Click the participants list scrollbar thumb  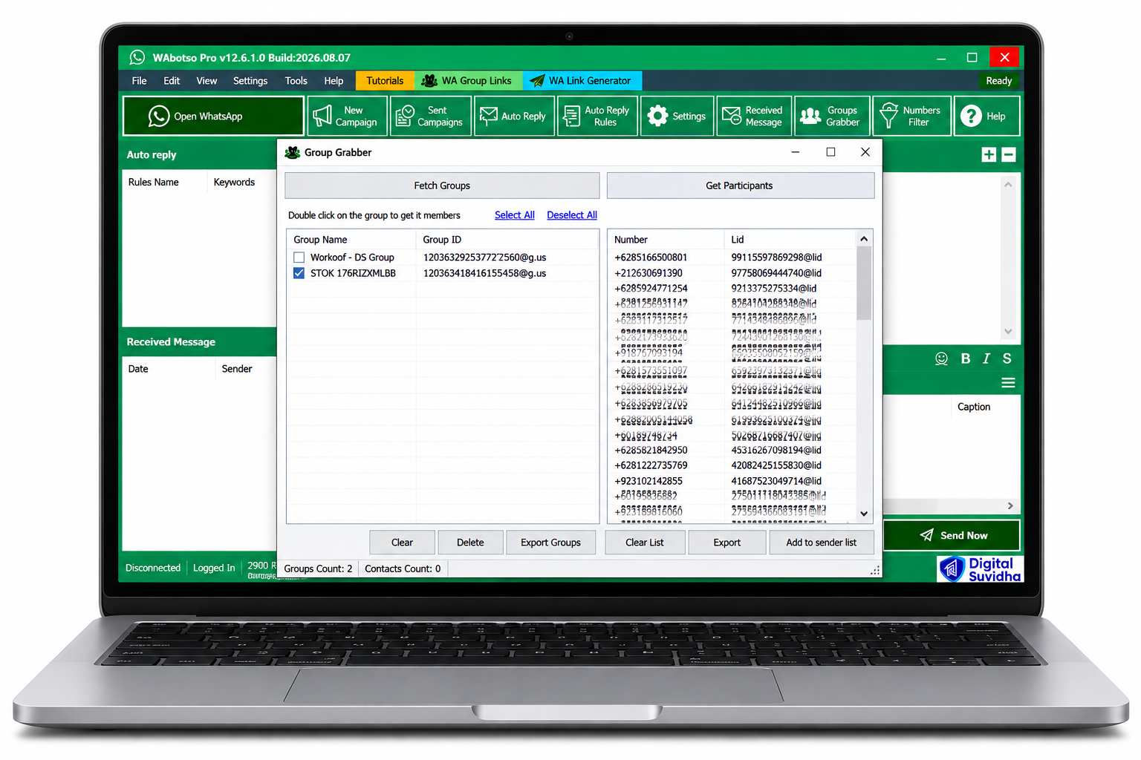[x=864, y=284]
